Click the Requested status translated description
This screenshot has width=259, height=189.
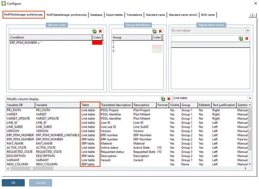[x=113, y=152]
